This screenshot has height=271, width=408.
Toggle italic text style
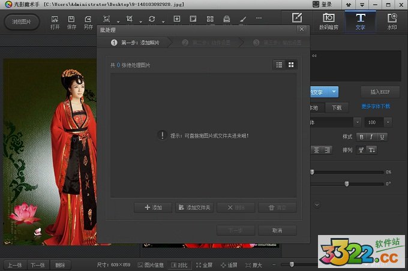coord(371,137)
